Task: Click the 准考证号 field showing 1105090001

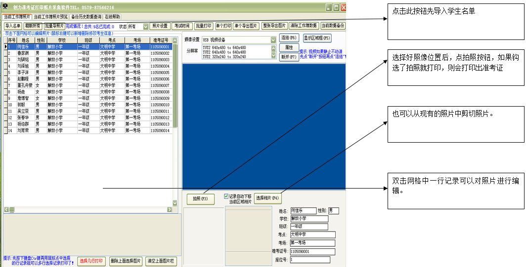Action: [x=312, y=252]
